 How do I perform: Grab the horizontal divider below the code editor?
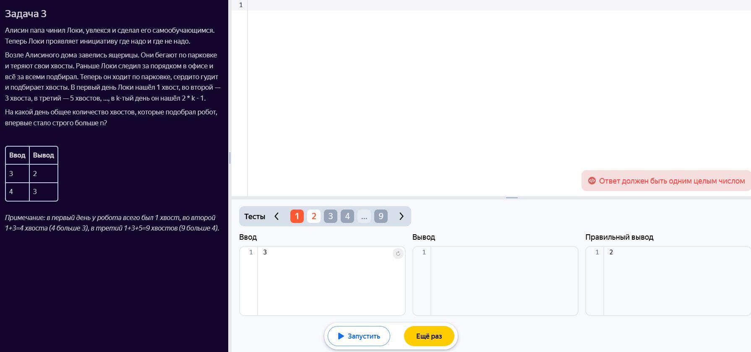point(511,197)
